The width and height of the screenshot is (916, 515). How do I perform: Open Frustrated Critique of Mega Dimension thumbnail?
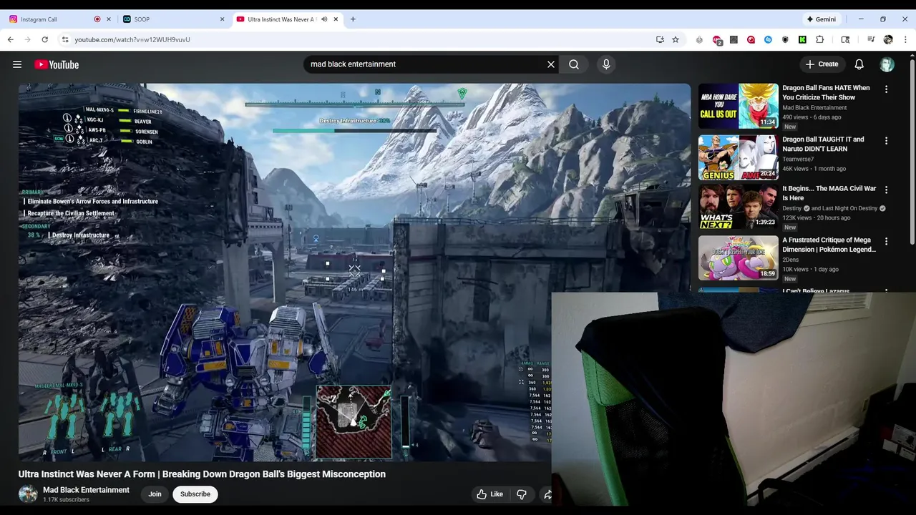point(739,258)
